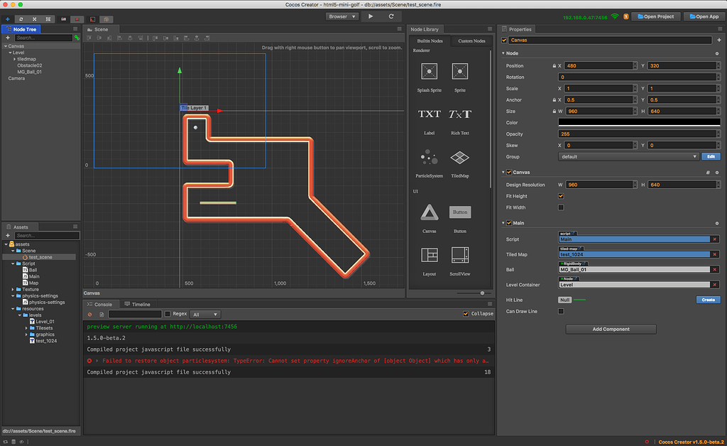This screenshot has height=446, width=727.
Task: Select the Console tab
Action: tap(99, 305)
